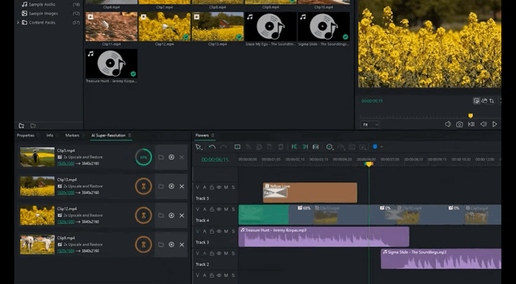
Task: Click the delete trash icon in timeline toolbar
Action: 281,147
